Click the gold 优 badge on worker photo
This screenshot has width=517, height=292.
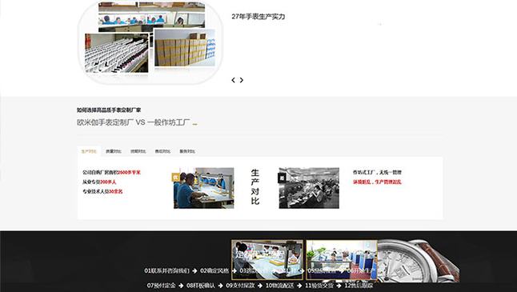[x=175, y=178]
